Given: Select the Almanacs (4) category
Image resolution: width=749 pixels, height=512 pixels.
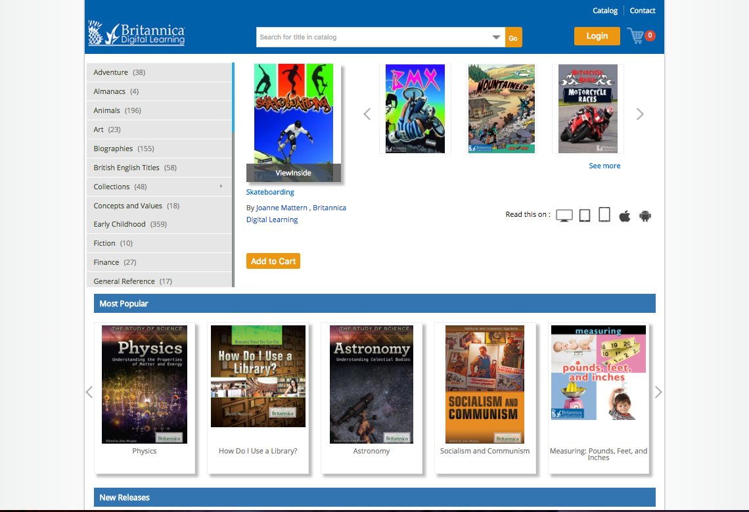Looking at the screenshot, I should point(159,91).
